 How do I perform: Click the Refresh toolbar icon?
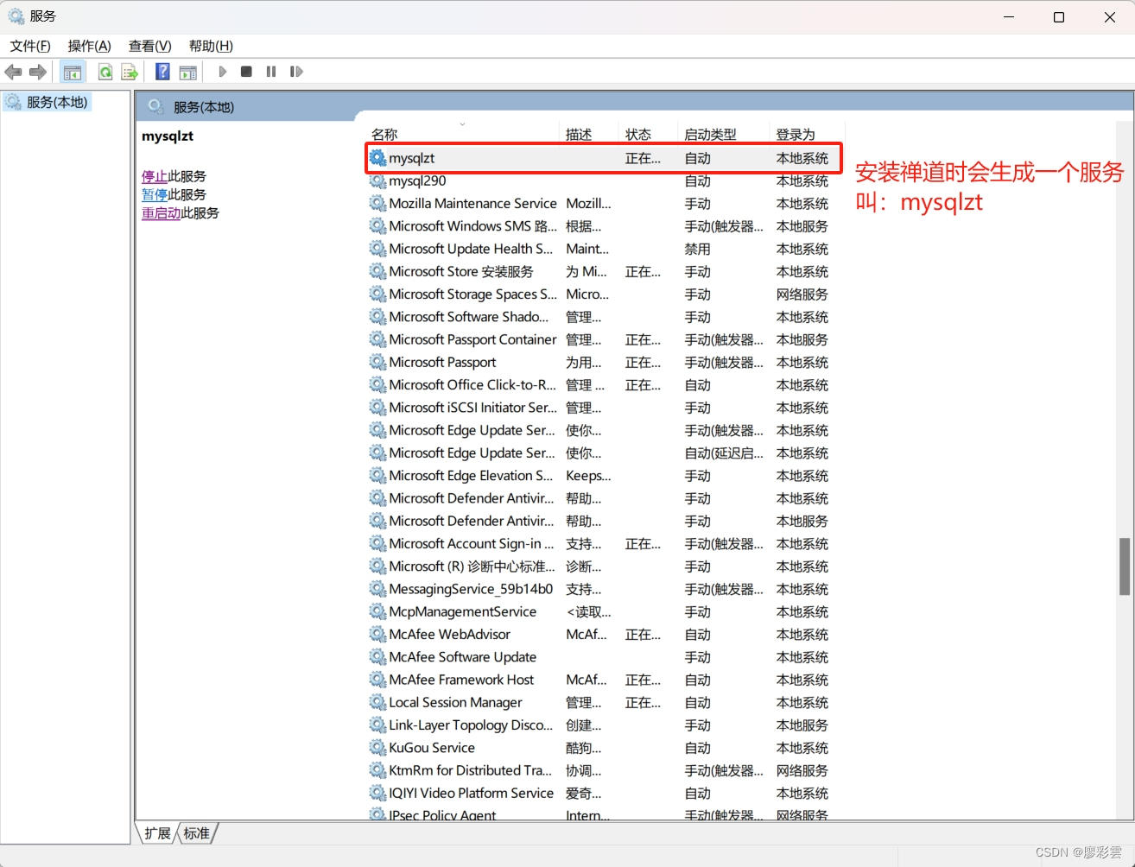(x=105, y=72)
